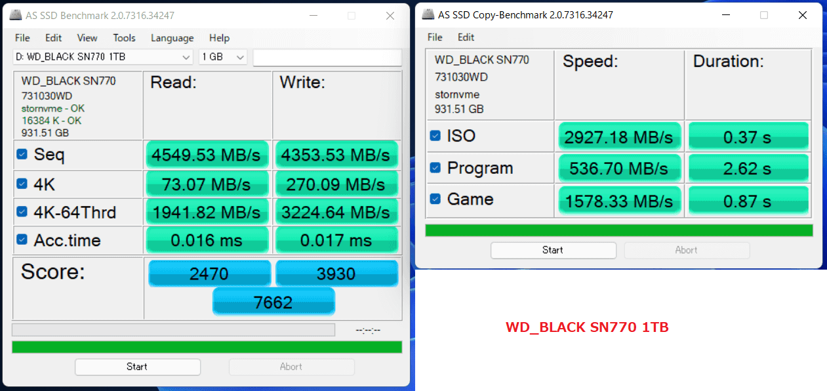The width and height of the screenshot is (827, 391).
Task: Click the AS SSD Benchmark title bar app icon
Action: coord(15,15)
